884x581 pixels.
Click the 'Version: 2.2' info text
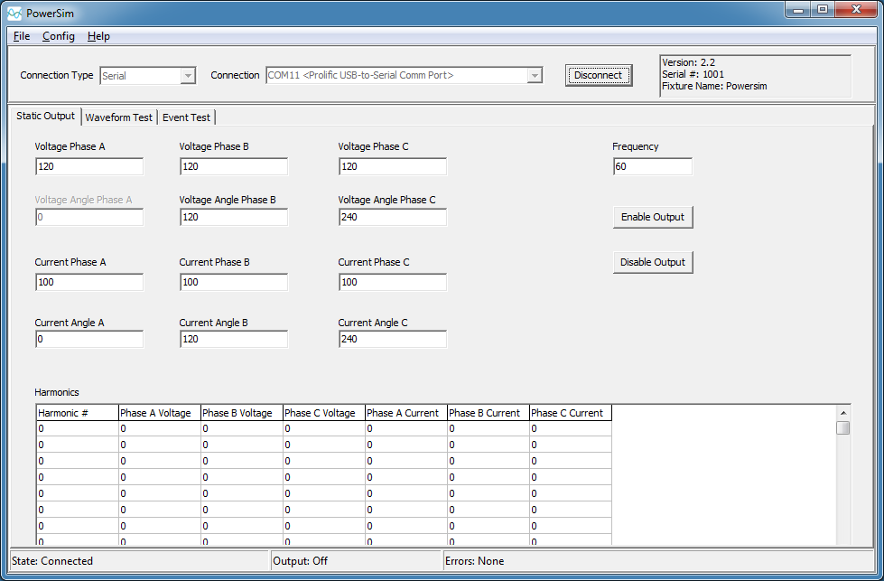(688, 62)
